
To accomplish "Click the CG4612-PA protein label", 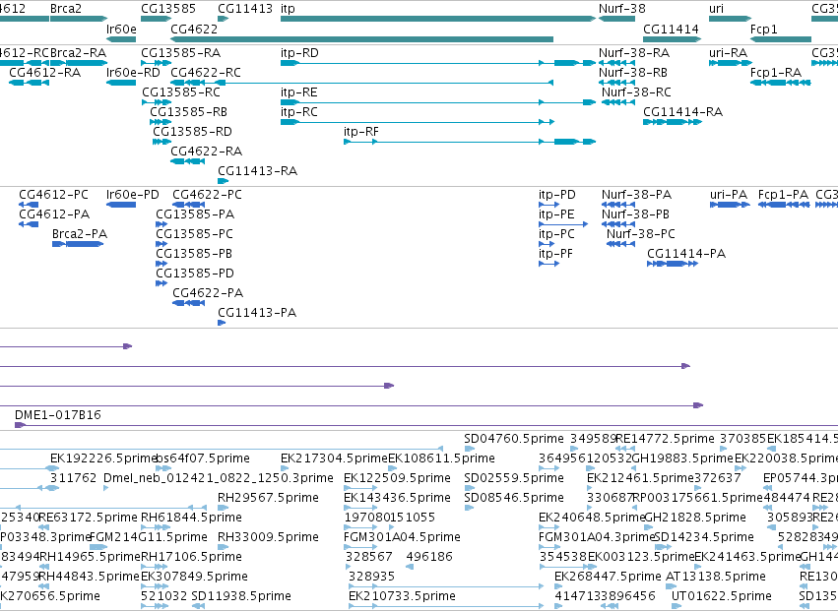I will pos(54,214).
